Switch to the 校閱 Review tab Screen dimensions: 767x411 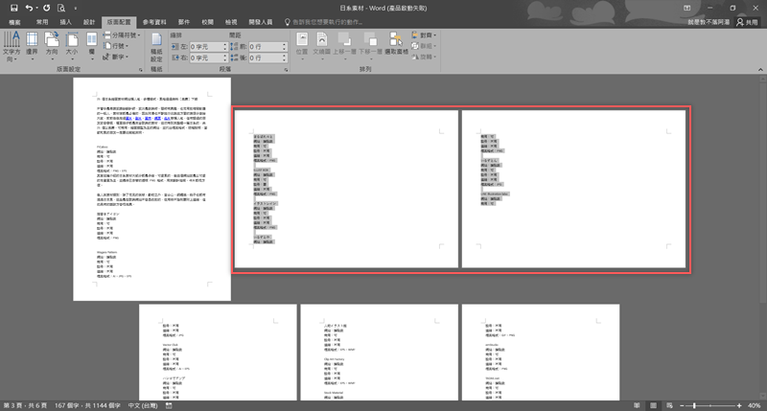207,22
